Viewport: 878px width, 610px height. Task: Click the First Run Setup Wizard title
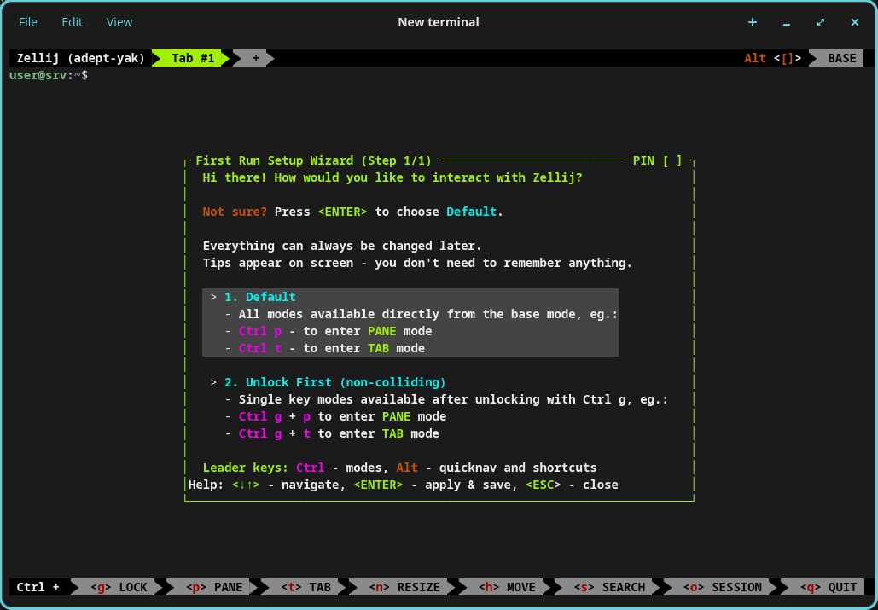point(314,160)
